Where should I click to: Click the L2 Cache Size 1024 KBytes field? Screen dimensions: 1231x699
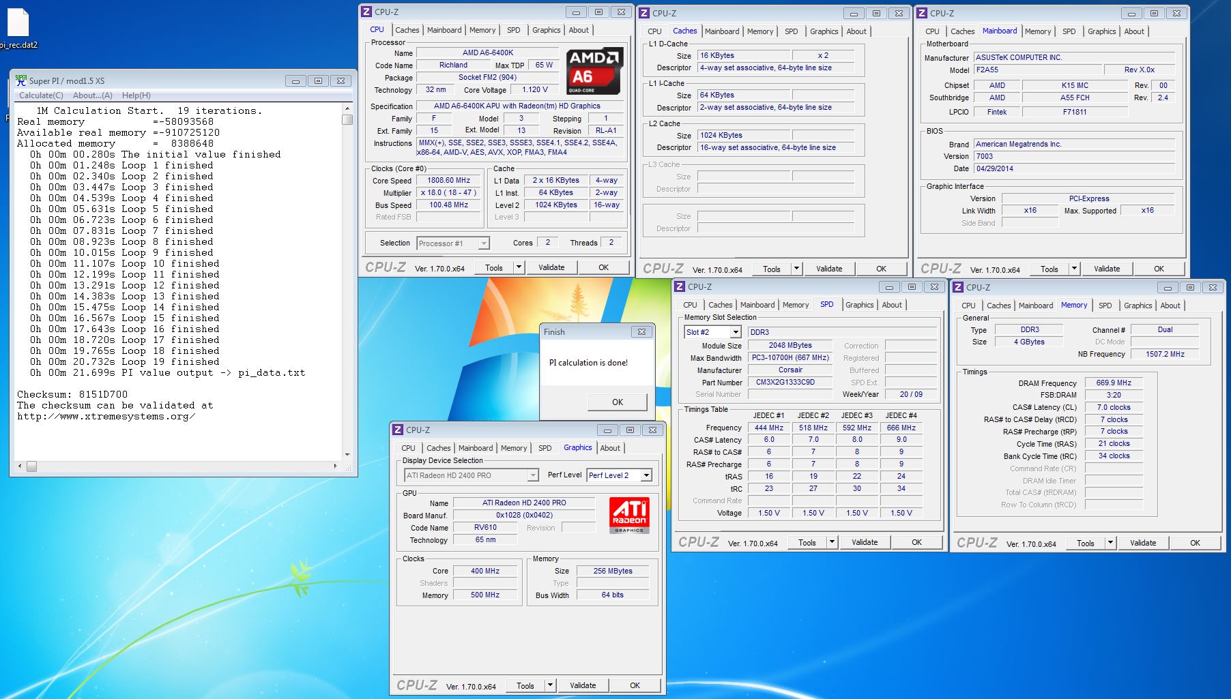click(x=744, y=136)
